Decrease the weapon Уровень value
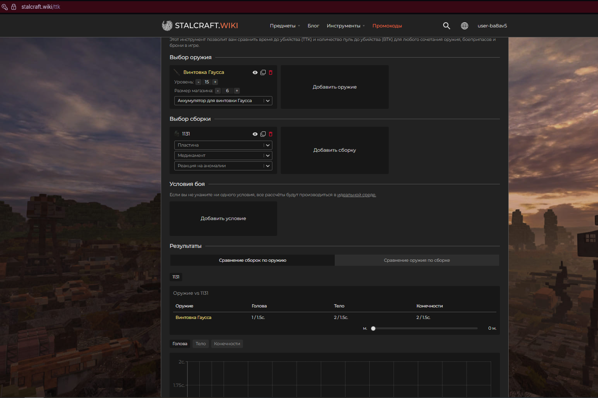 (x=199, y=82)
